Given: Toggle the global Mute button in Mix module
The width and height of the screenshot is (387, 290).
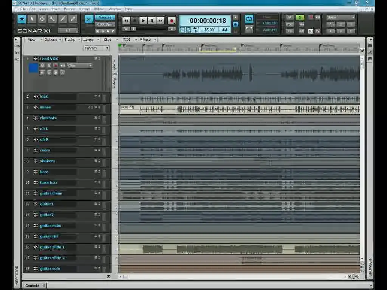Looking at the screenshot, I should coord(289,17).
